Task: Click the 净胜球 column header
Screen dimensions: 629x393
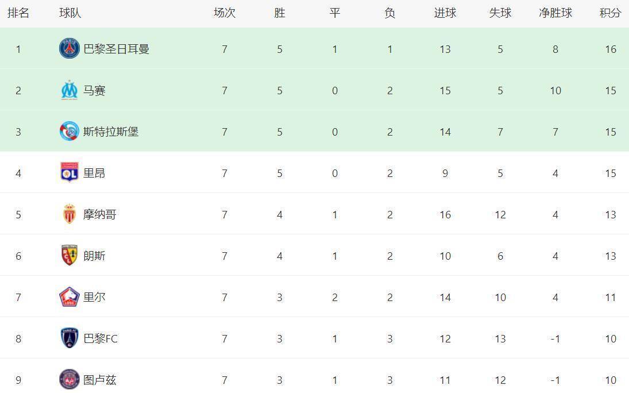Action: [555, 13]
